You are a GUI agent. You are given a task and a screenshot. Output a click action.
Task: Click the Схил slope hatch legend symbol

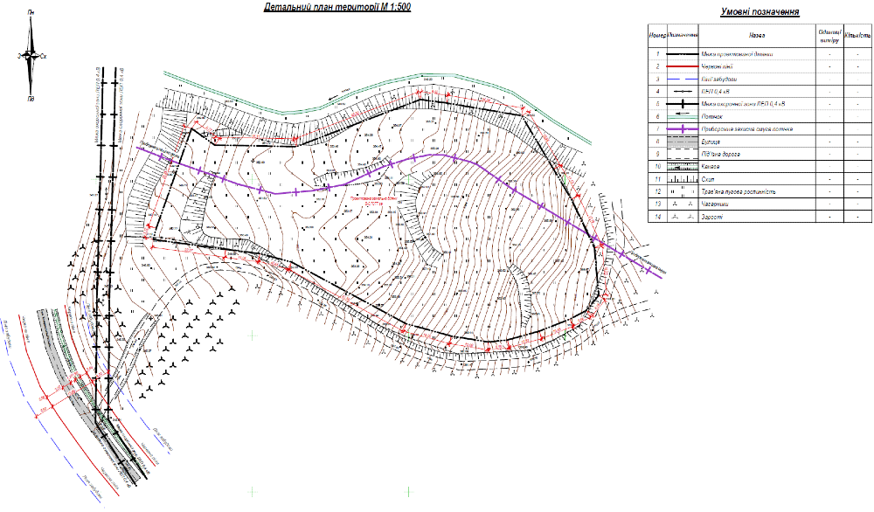pyautogui.click(x=683, y=178)
